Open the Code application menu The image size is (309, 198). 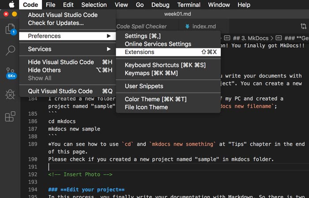pos(30,4)
